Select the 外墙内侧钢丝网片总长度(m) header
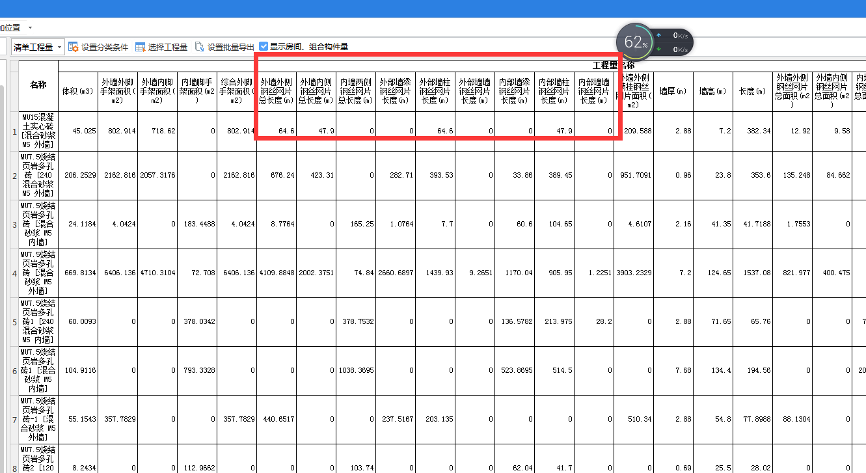The height and width of the screenshot is (473, 866). (x=316, y=91)
